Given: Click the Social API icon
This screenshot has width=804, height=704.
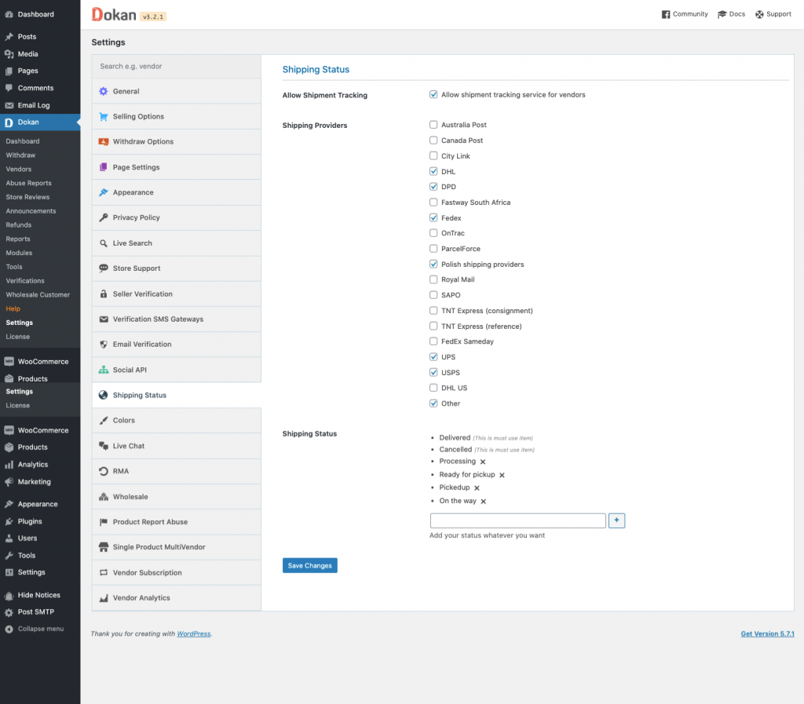Looking at the screenshot, I should [104, 370].
